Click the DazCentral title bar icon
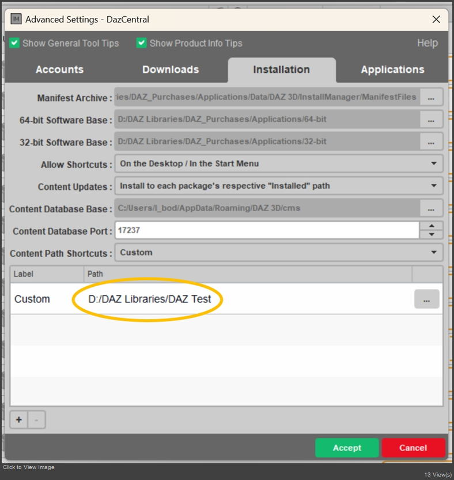The width and height of the screenshot is (454, 480). tap(16, 19)
